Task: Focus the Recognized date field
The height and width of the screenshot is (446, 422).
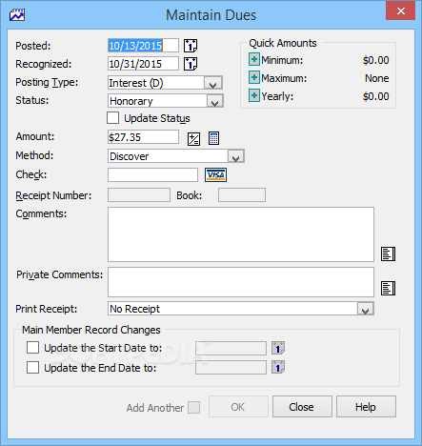Action: [x=143, y=64]
